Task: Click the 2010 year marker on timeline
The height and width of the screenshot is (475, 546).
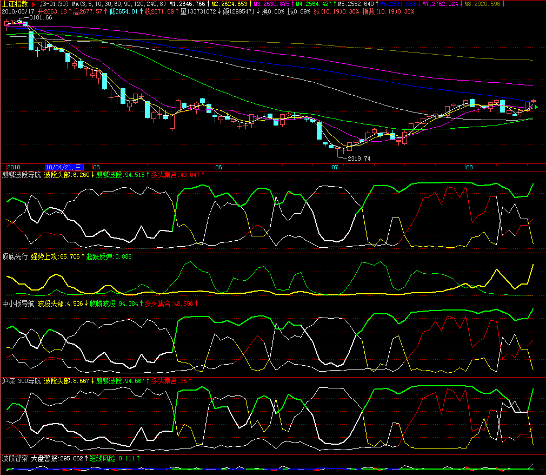Action: coord(14,167)
